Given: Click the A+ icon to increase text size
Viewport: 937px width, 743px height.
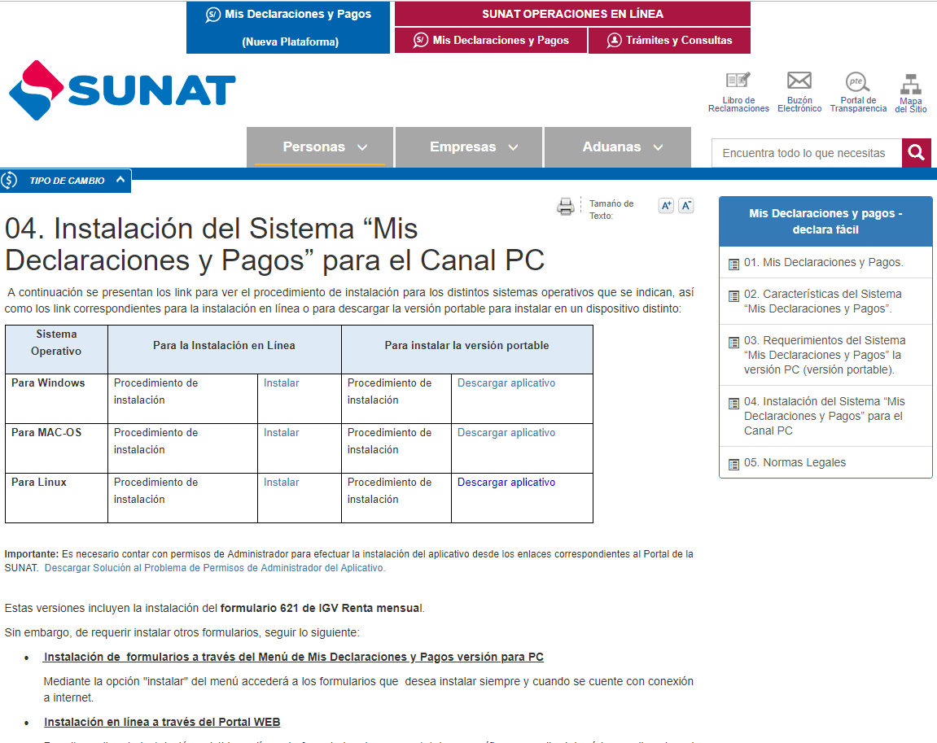Looking at the screenshot, I should [x=665, y=205].
